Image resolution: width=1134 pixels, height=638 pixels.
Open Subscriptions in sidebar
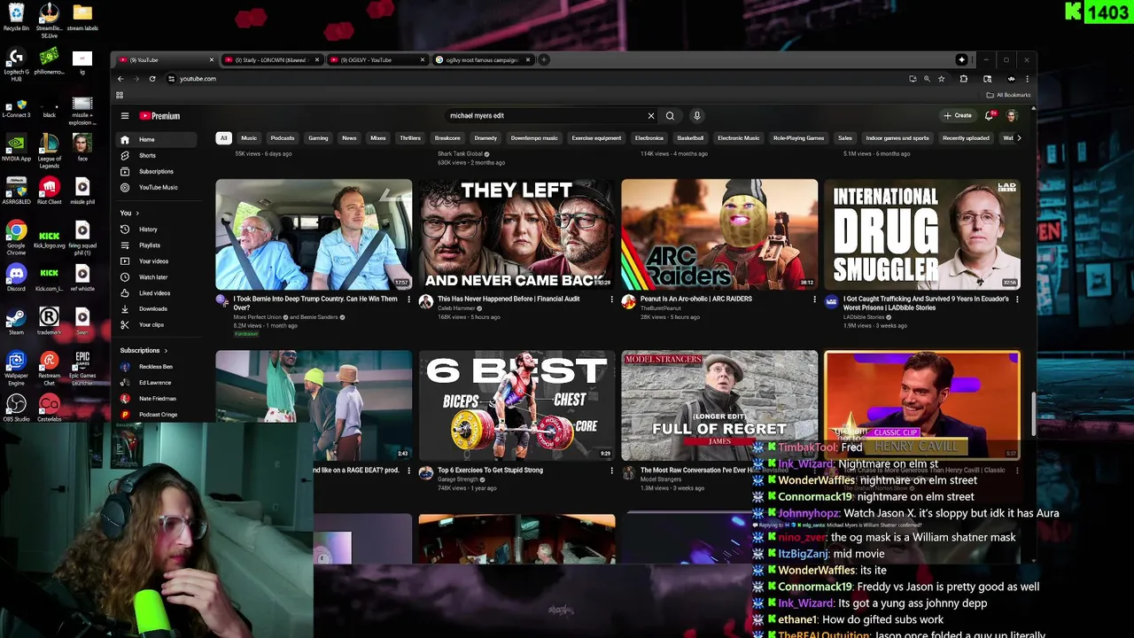point(156,172)
